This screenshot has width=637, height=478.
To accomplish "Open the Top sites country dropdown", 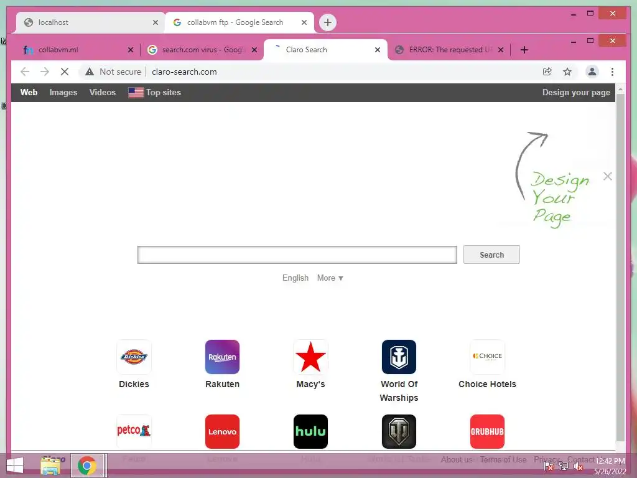I will [x=154, y=93].
